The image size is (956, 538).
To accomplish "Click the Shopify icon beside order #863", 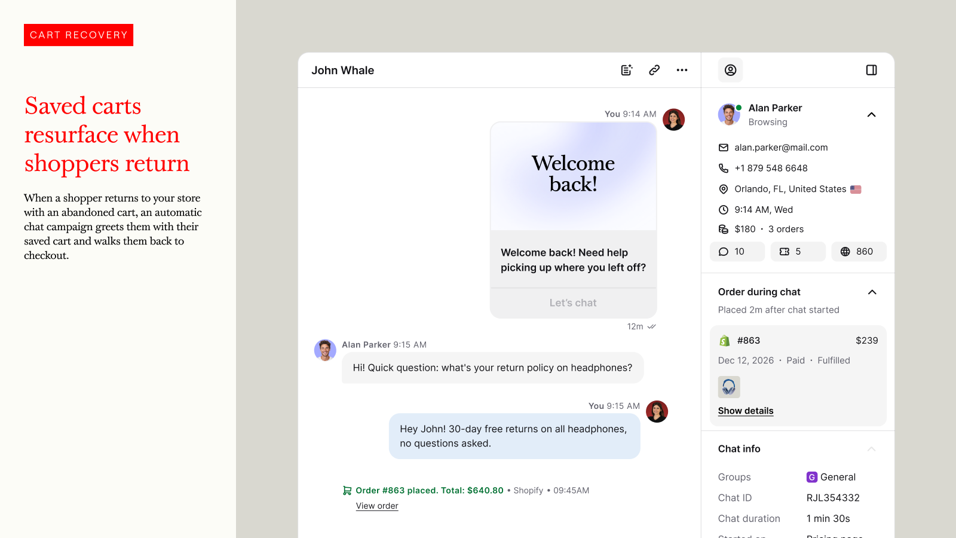I will pyautogui.click(x=724, y=341).
